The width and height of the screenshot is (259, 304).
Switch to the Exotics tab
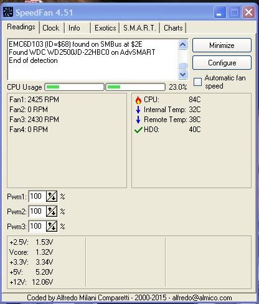pos(105,28)
